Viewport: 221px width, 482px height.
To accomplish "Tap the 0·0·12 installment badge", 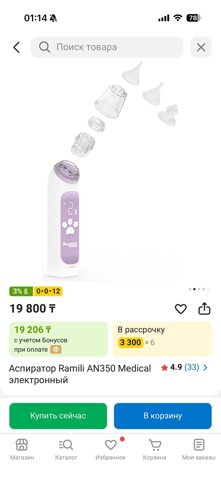I will click(48, 291).
